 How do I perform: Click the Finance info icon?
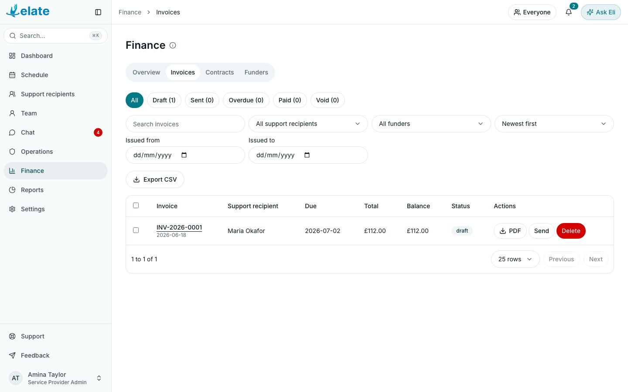click(173, 45)
